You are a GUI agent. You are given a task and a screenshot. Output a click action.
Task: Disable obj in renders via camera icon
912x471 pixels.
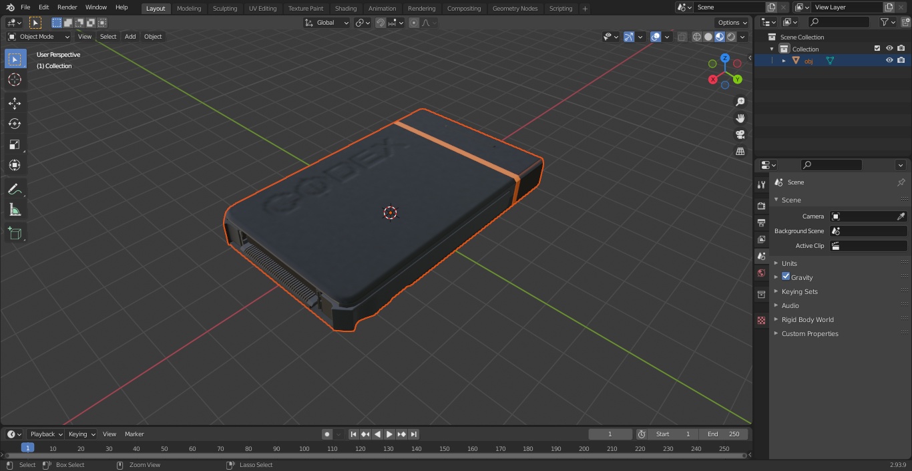click(x=901, y=60)
